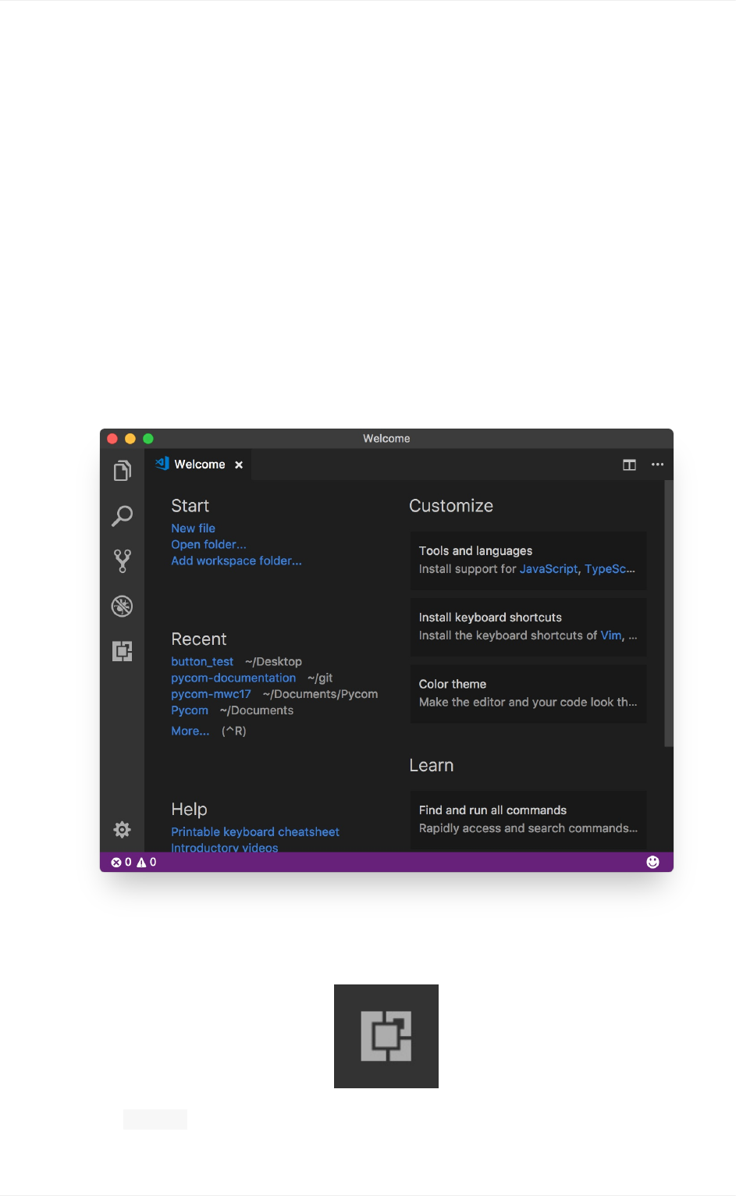Click Find and run all commands card
This screenshot has height=1196, width=736.
528,820
